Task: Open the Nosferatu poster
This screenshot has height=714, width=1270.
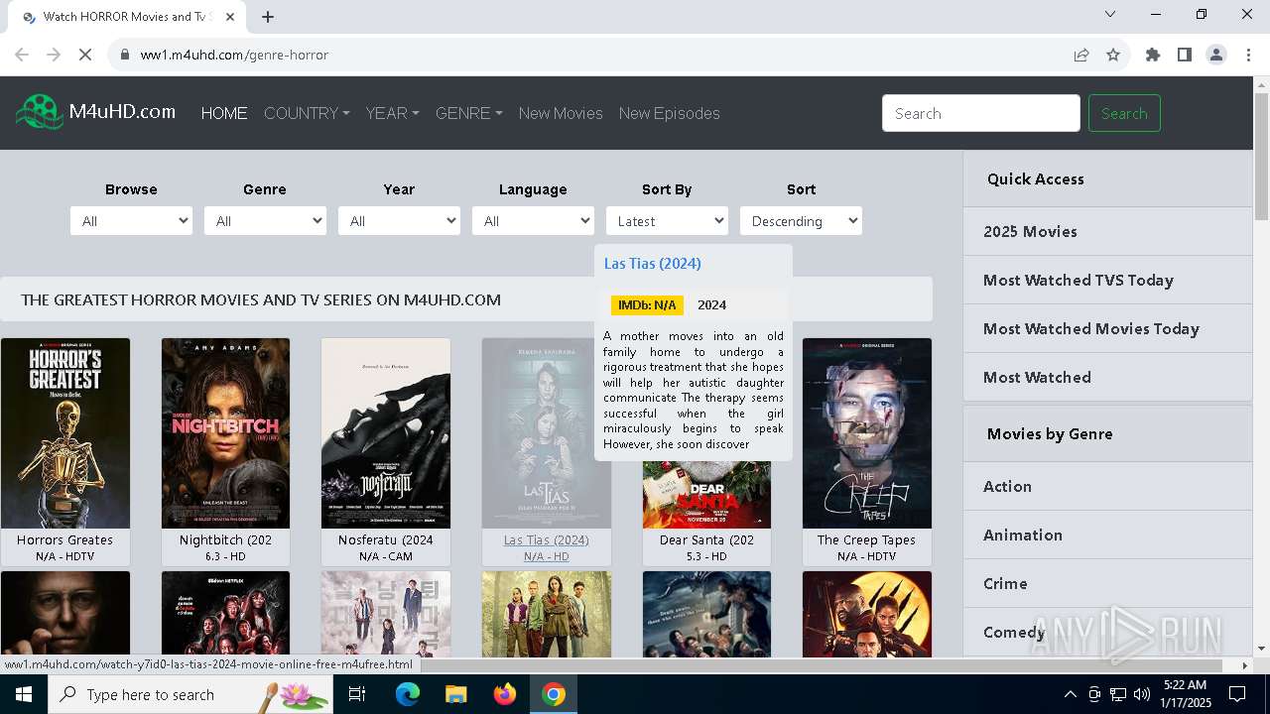Action: pyautogui.click(x=386, y=433)
